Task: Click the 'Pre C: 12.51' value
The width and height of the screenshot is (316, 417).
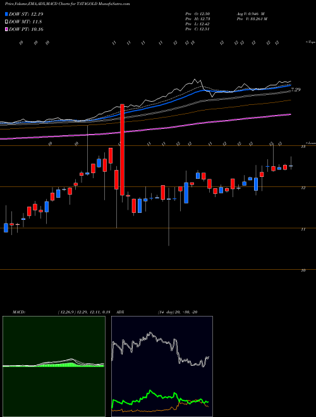Action: [198, 29]
